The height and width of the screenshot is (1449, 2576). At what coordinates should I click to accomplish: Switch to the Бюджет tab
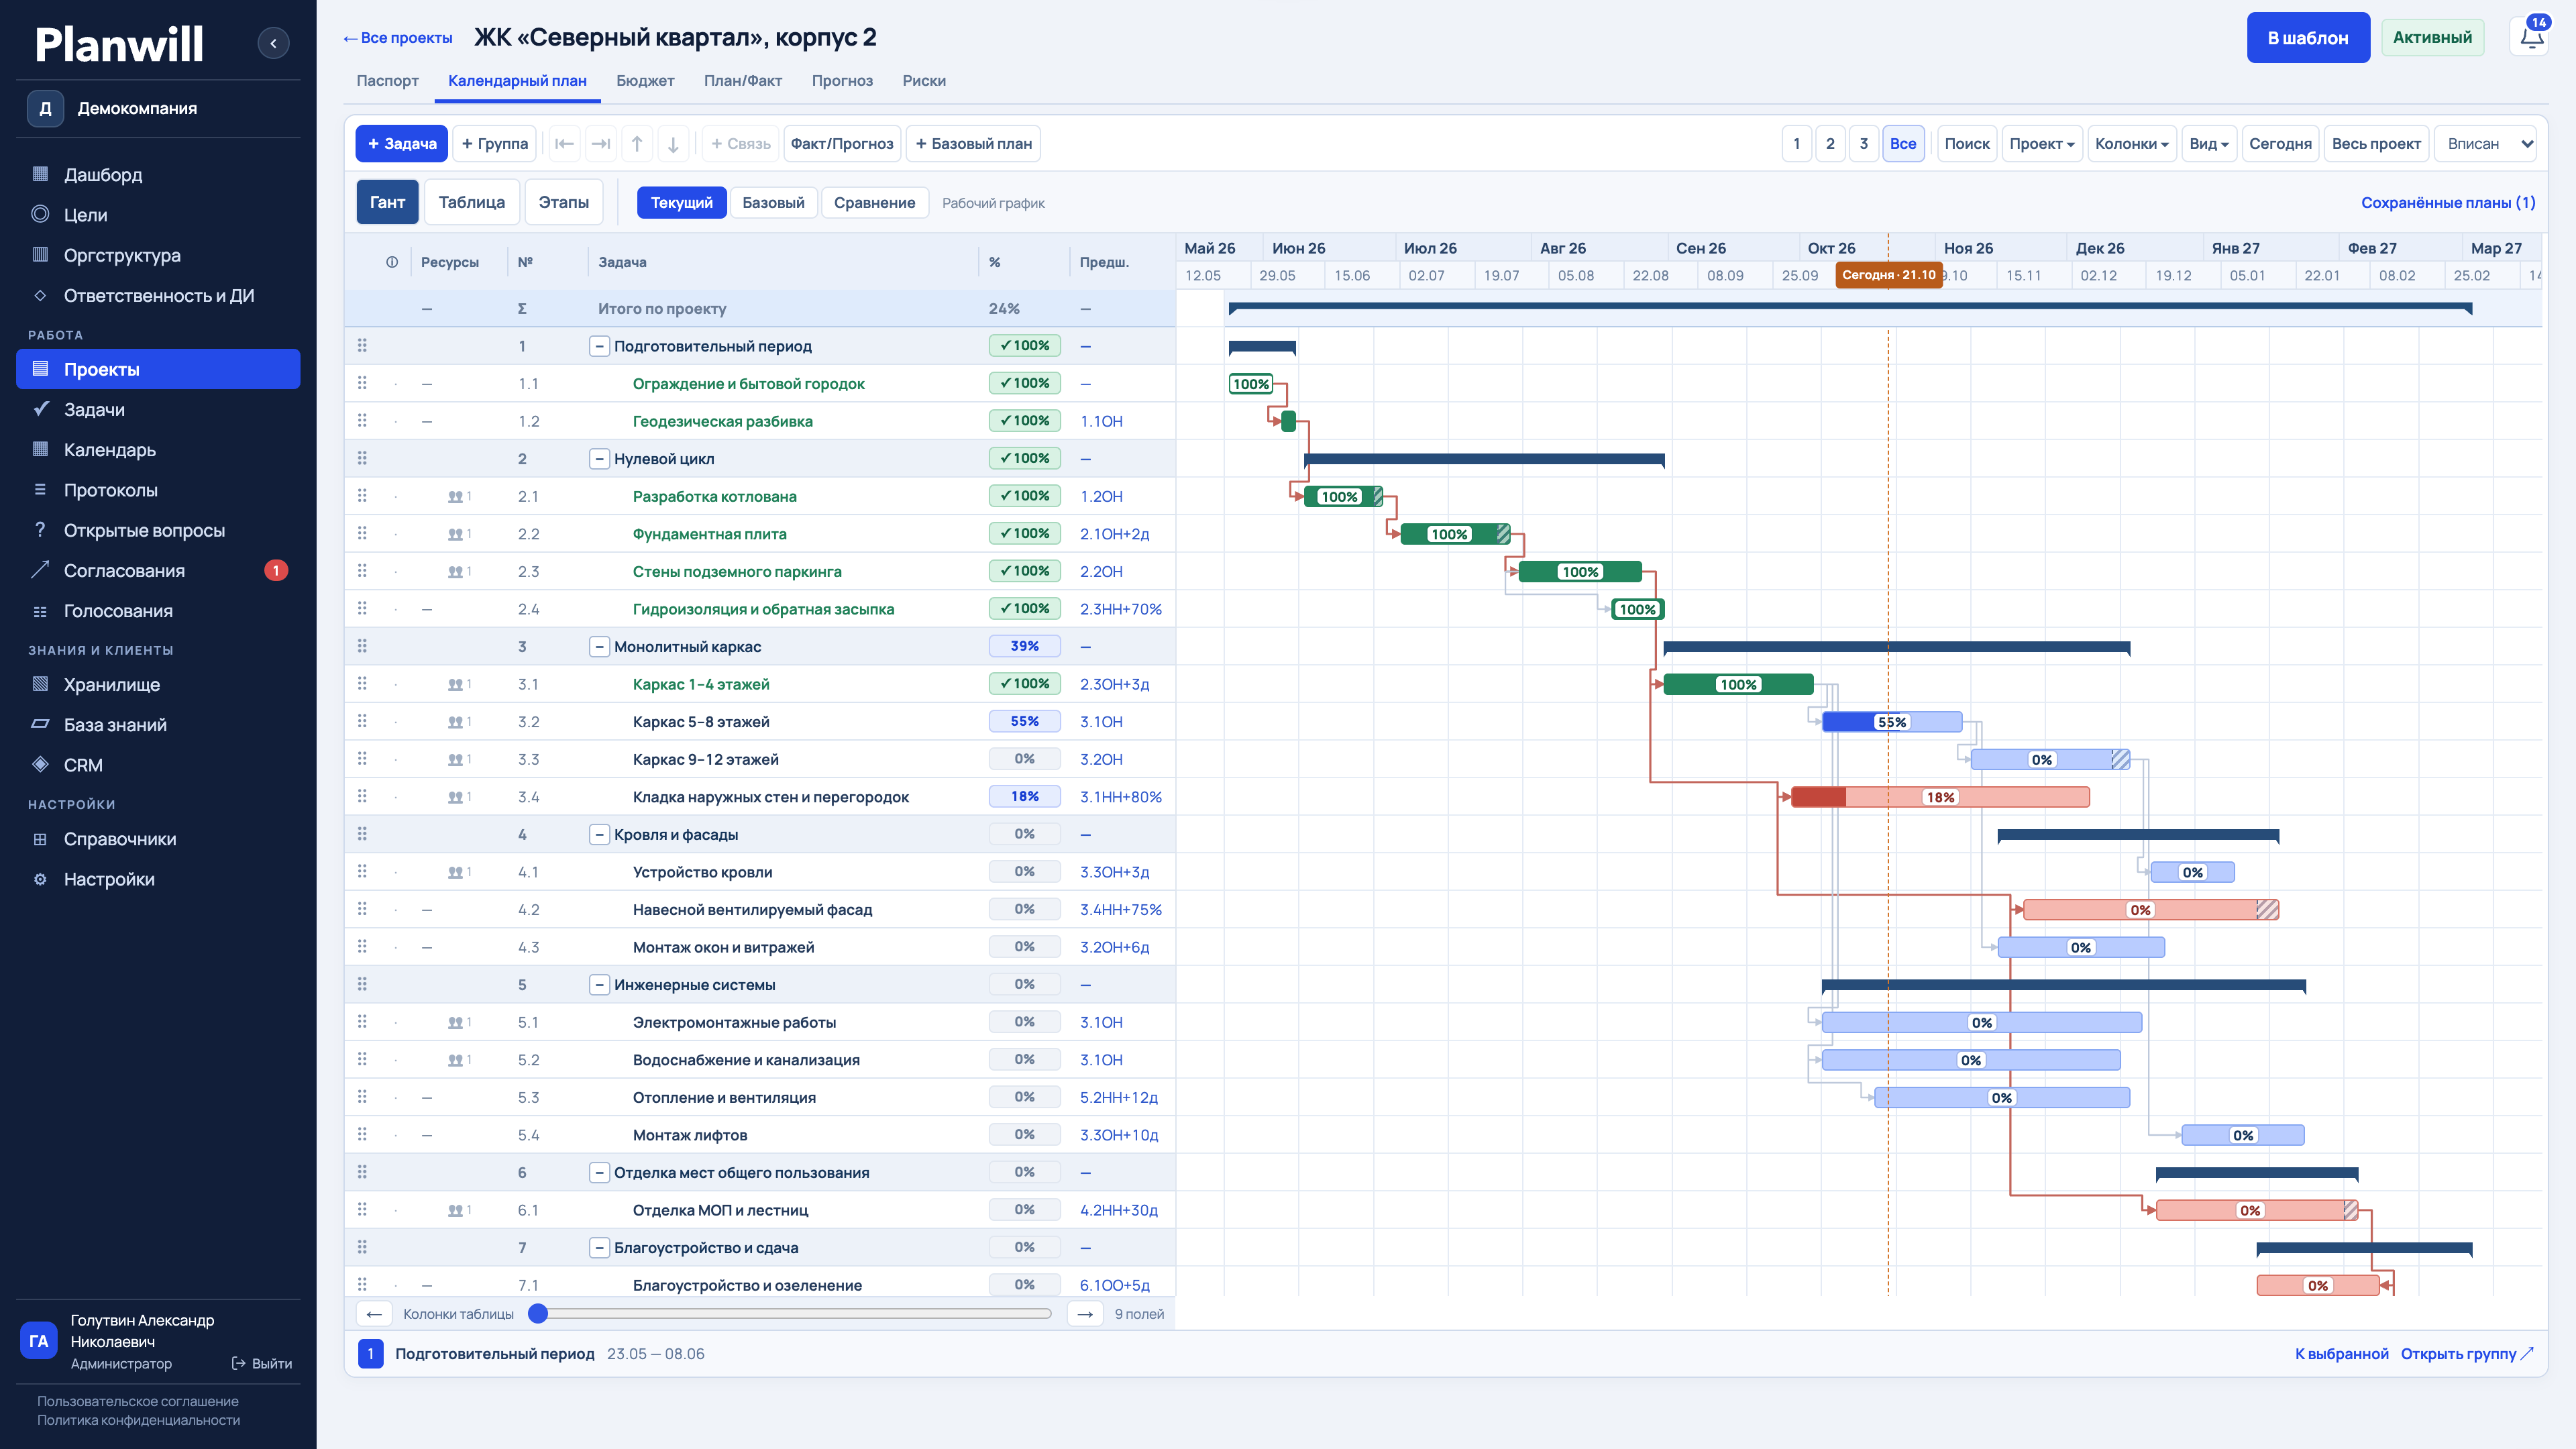645,80
